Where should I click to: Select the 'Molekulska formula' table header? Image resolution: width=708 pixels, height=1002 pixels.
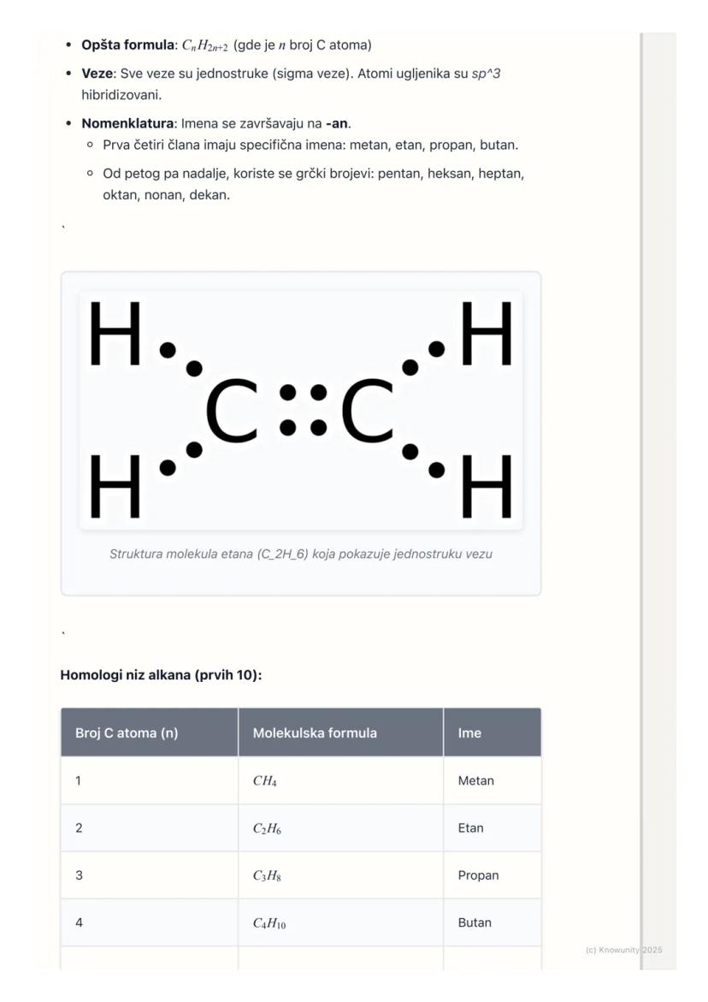coord(315,732)
